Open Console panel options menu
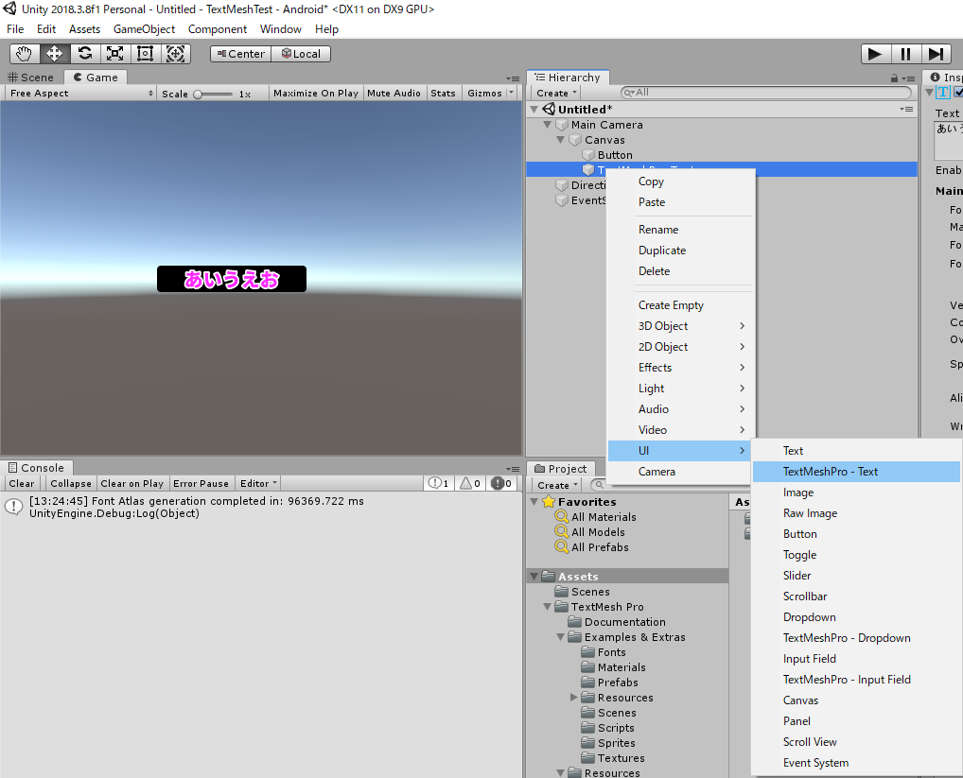This screenshot has width=963, height=778. coord(513,469)
